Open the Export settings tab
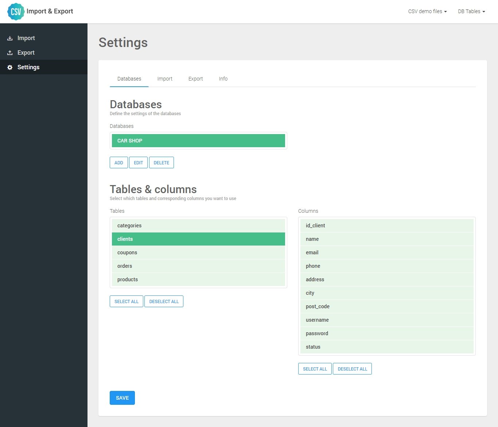Screen dimensions: 498x427 click(195, 79)
